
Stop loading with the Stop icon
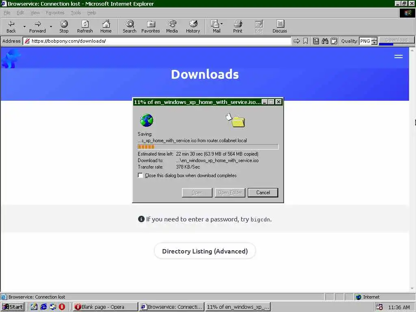(x=64, y=26)
